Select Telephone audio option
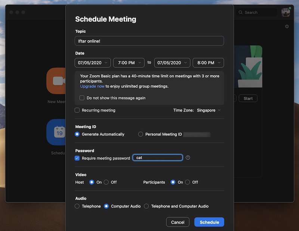Screen dimensions: 299x231 pos(77,206)
